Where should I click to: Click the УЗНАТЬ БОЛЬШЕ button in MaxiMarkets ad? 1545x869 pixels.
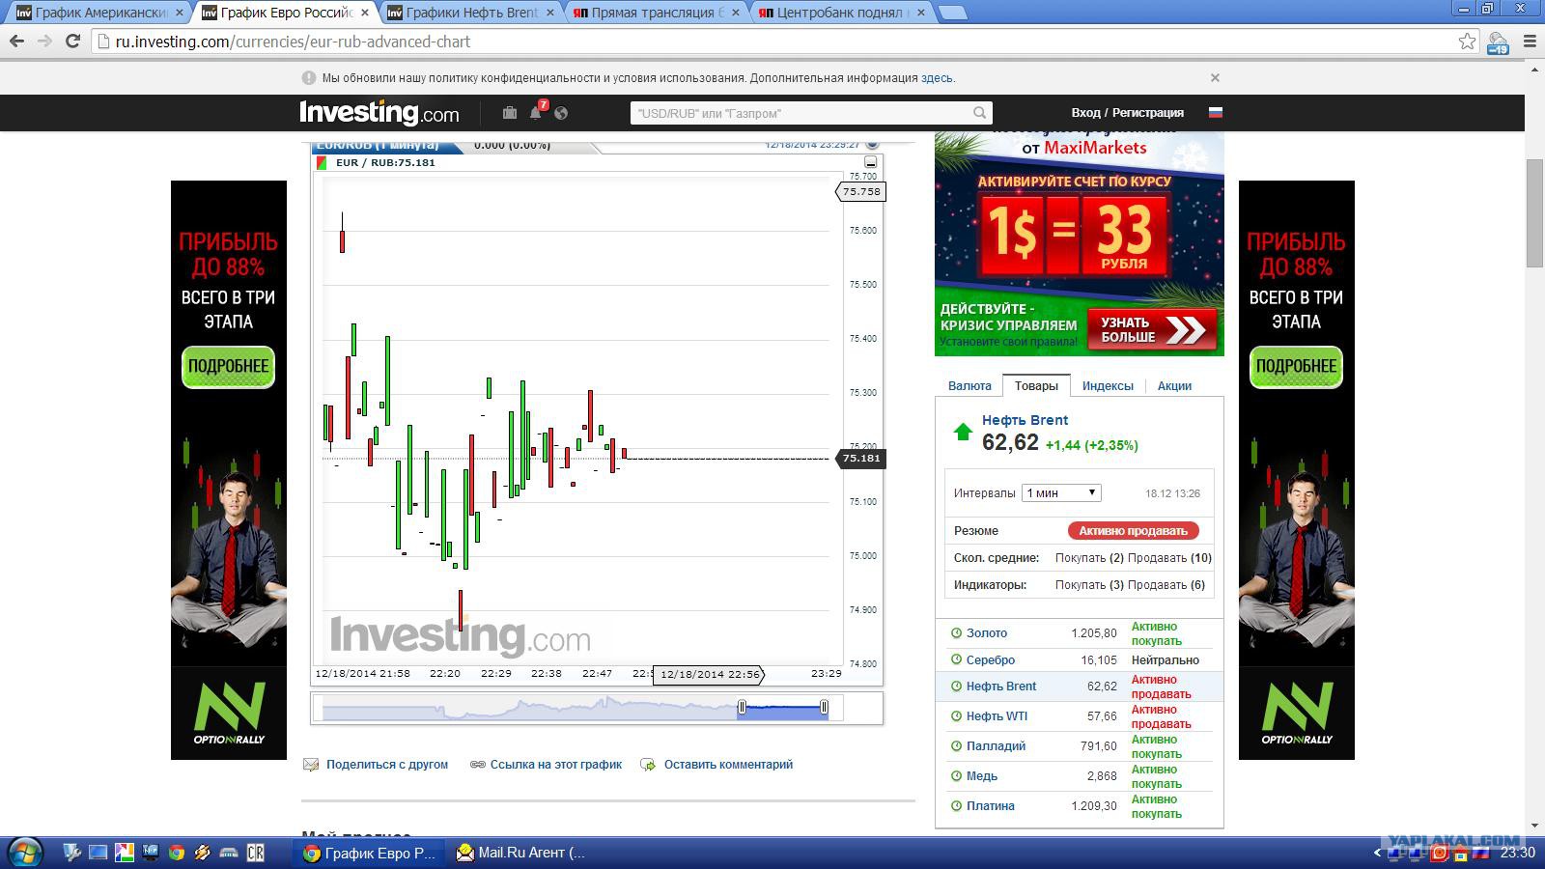tap(1152, 329)
